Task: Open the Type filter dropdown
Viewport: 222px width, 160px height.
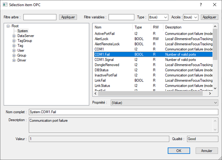Action: pos(158,17)
